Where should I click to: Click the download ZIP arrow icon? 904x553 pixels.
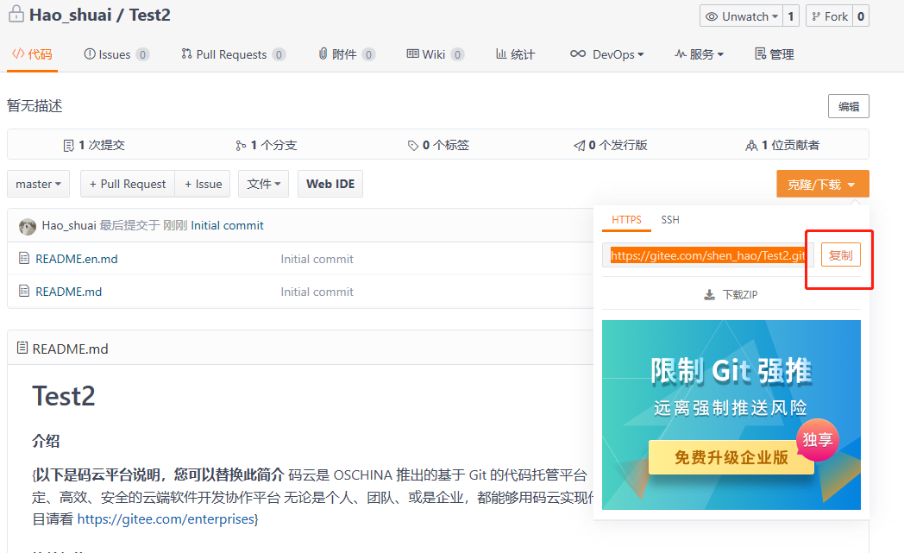709,295
